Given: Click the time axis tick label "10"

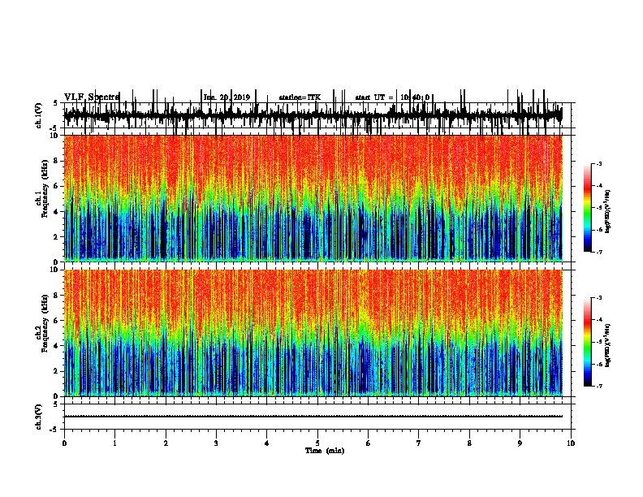Looking at the screenshot, I should [x=571, y=443].
